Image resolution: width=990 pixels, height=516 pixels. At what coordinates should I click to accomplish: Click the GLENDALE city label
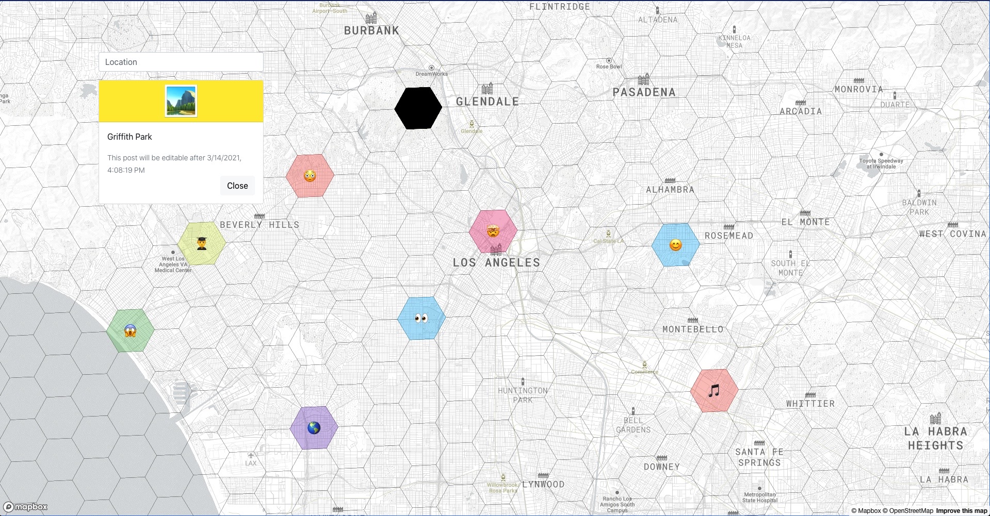pos(488,102)
